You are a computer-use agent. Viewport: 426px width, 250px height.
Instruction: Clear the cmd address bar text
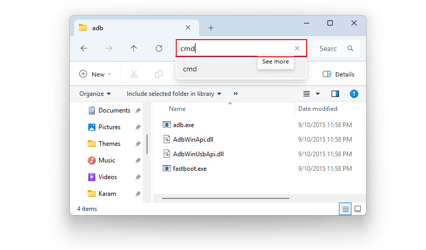(x=297, y=48)
